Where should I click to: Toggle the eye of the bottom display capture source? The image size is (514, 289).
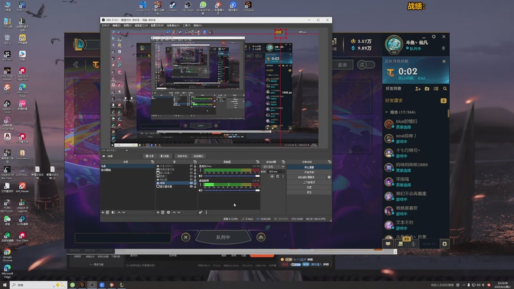191,186
